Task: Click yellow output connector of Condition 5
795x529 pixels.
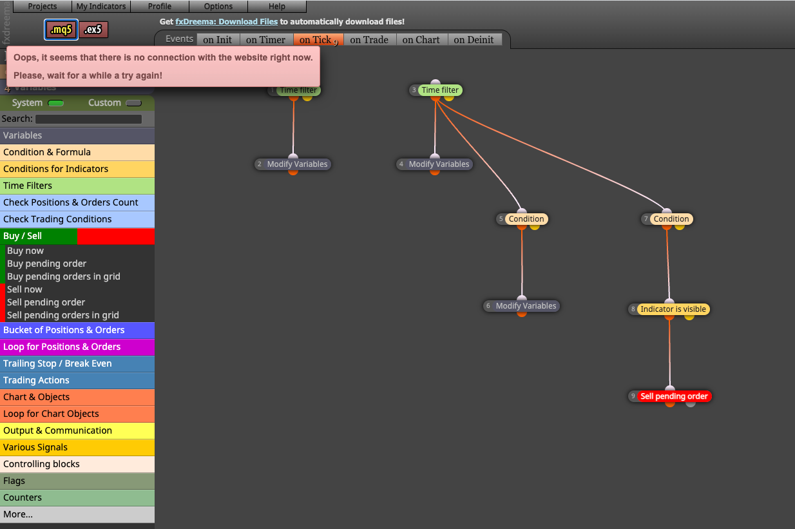Action: pos(535,227)
